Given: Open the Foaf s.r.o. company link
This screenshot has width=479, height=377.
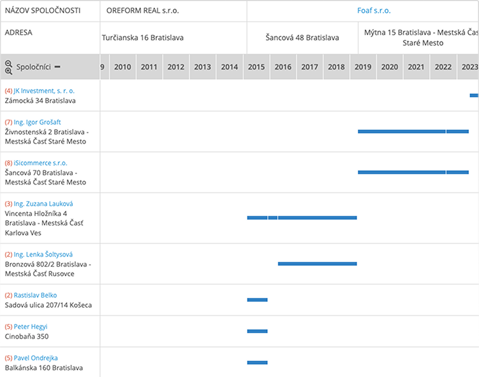Looking at the screenshot, I should point(374,11).
